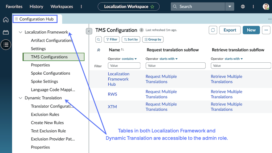Viewport: 272px width, 153px height.
Task: Click the Request translation subflow Value field
Action: coord(176,66)
